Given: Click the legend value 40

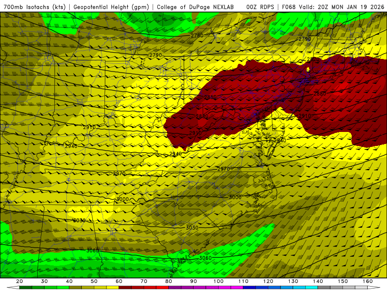Looking at the screenshot, I should click(x=69, y=281).
